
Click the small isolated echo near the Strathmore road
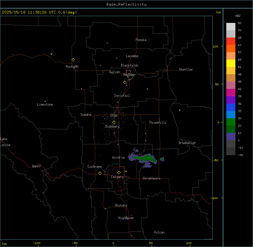tap(162, 159)
